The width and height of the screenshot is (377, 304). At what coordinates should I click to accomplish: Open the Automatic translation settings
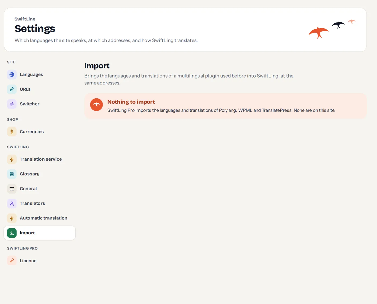(40, 218)
